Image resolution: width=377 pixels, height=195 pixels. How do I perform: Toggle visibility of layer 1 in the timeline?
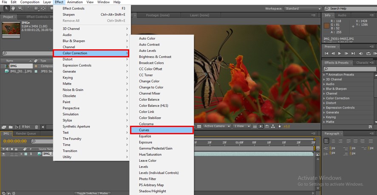coord(3,154)
